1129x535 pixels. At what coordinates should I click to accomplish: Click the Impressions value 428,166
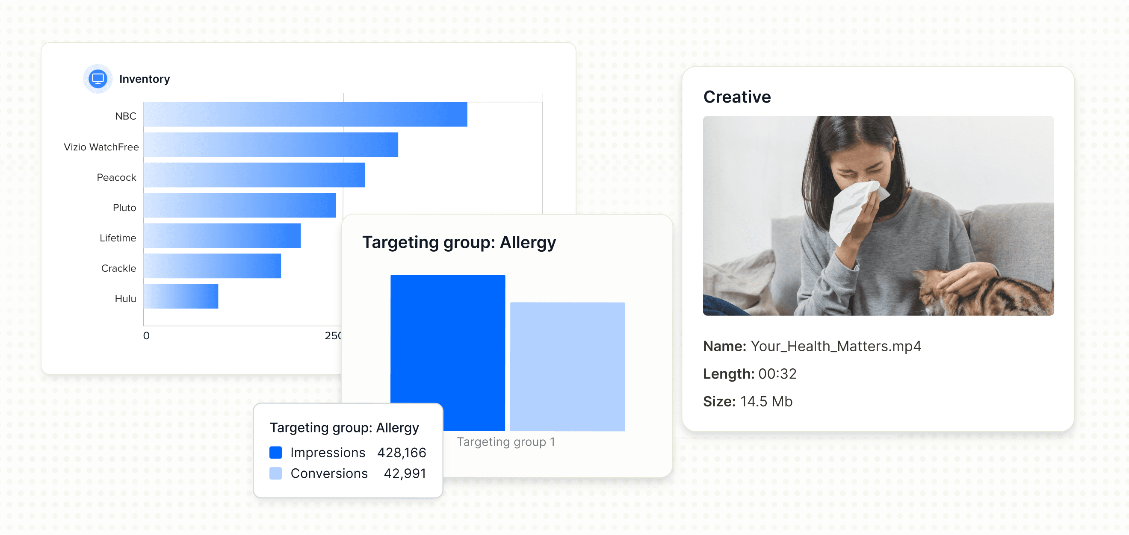click(402, 452)
